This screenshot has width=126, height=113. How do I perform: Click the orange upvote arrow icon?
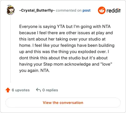(x=8, y=90)
